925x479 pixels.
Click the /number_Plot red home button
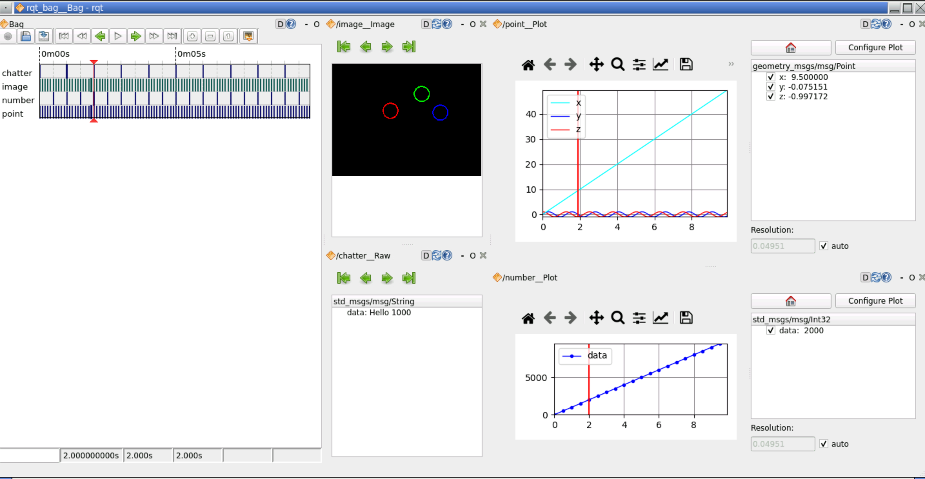pyautogui.click(x=791, y=301)
